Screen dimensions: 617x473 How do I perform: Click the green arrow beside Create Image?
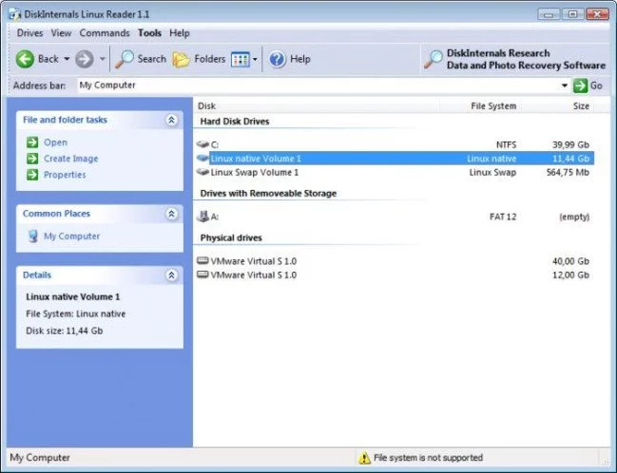pyautogui.click(x=32, y=159)
